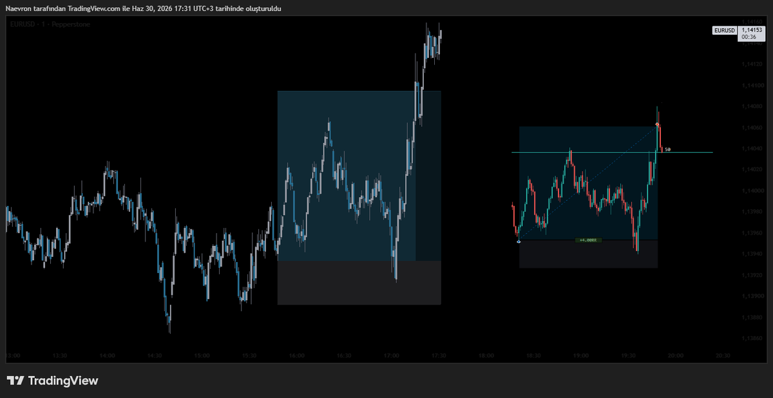Click the 16:30 time axis label
This screenshot has width=773, height=398.
click(344, 355)
